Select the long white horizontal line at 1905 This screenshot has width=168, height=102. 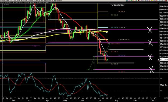pyautogui.click(x=104, y=20)
